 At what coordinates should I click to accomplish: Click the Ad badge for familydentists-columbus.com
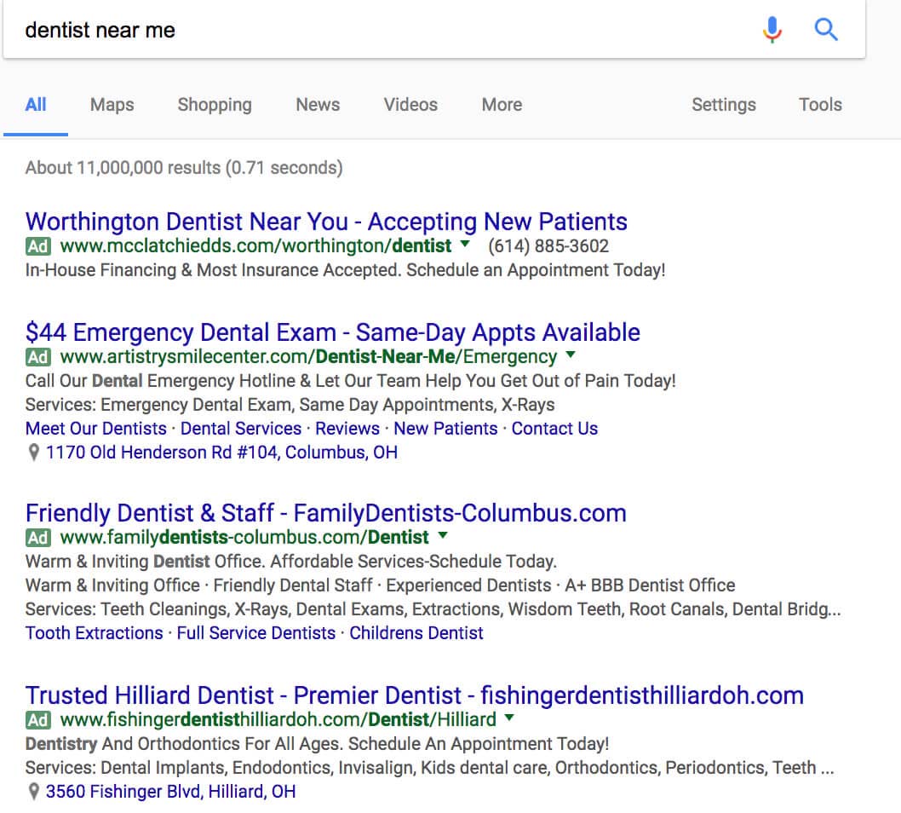pyautogui.click(x=38, y=538)
